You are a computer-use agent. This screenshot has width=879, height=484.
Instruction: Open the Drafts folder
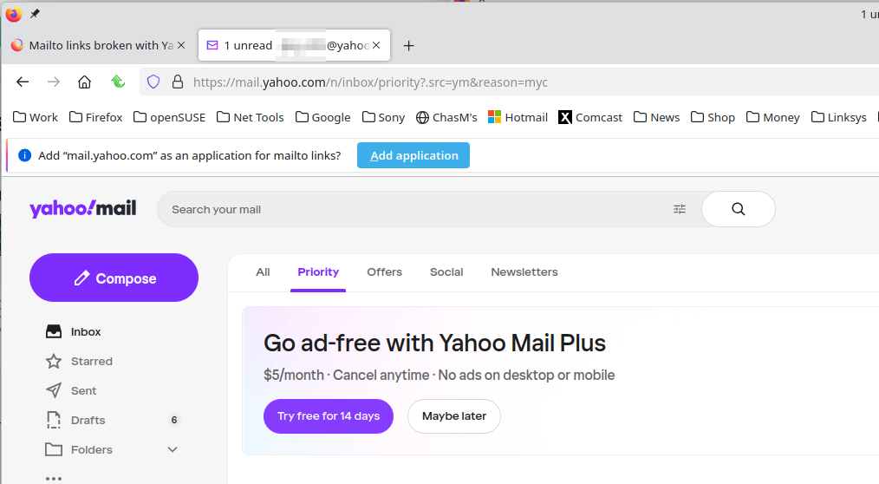(88, 420)
